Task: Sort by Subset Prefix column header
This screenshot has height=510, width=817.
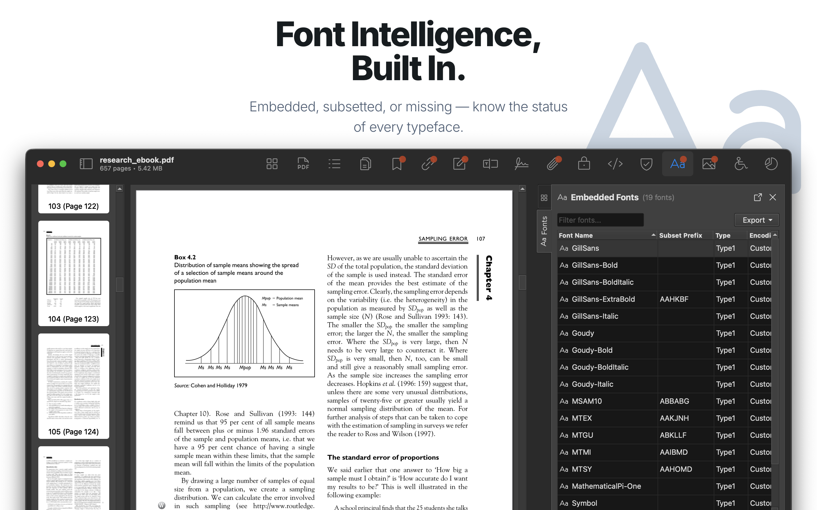Action: tap(685, 235)
